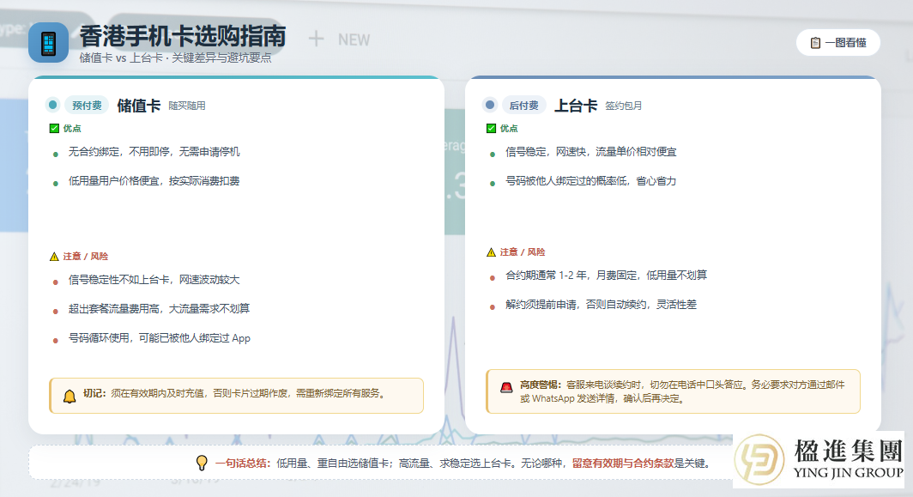
Task: Click the text 解约须提前申请，否则自动续约，灵活性差
Action: point(601,304)
